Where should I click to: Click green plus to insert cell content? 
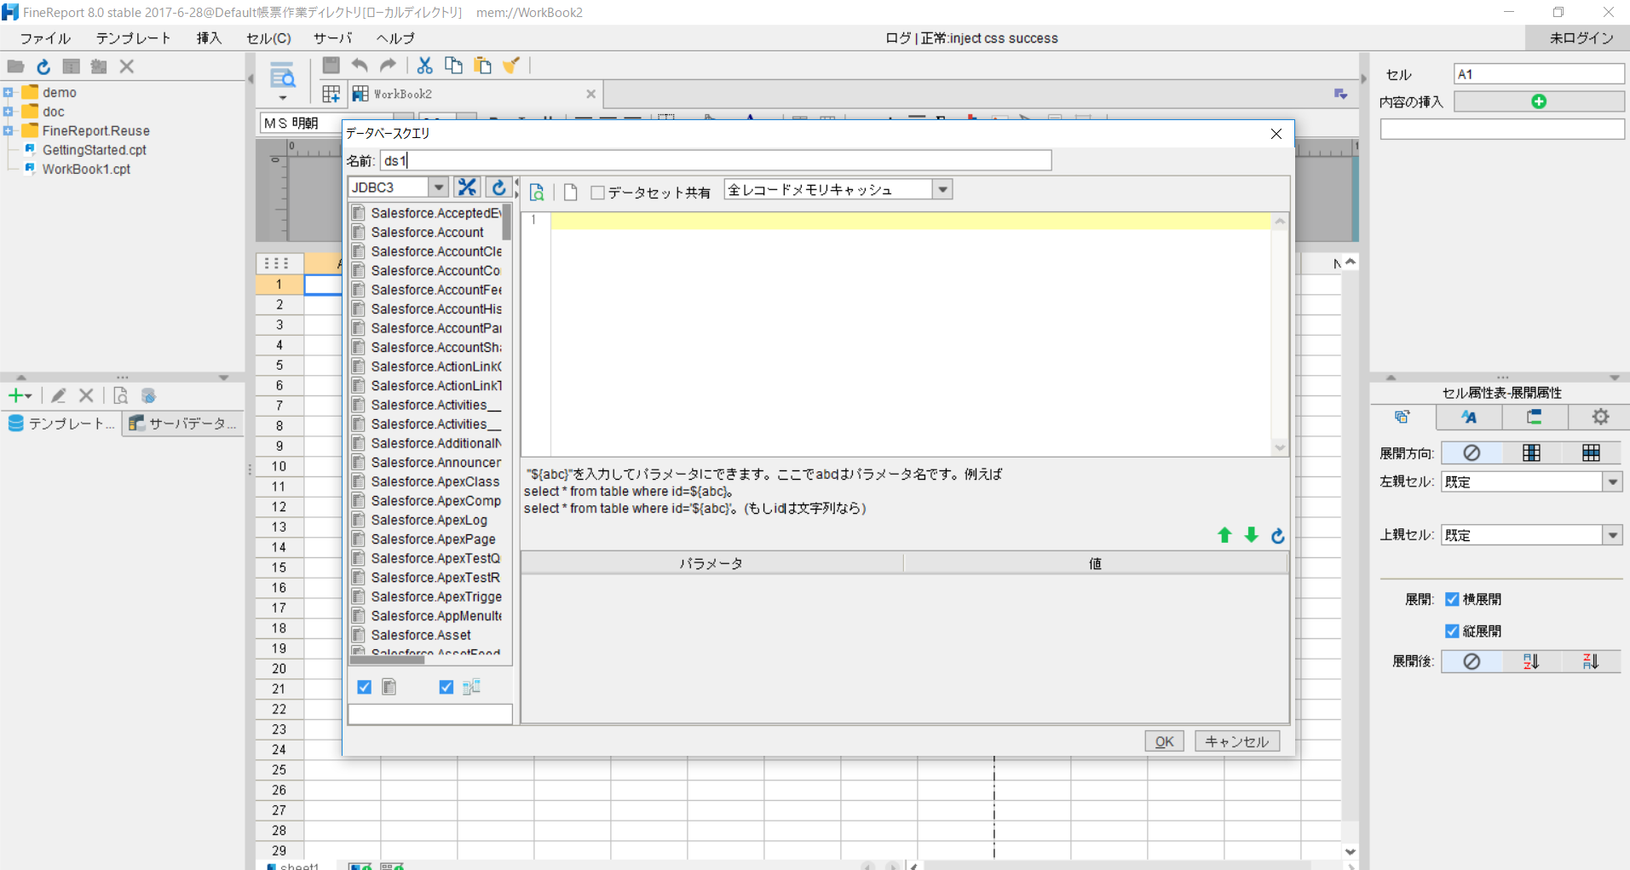tap(1539, 101)
